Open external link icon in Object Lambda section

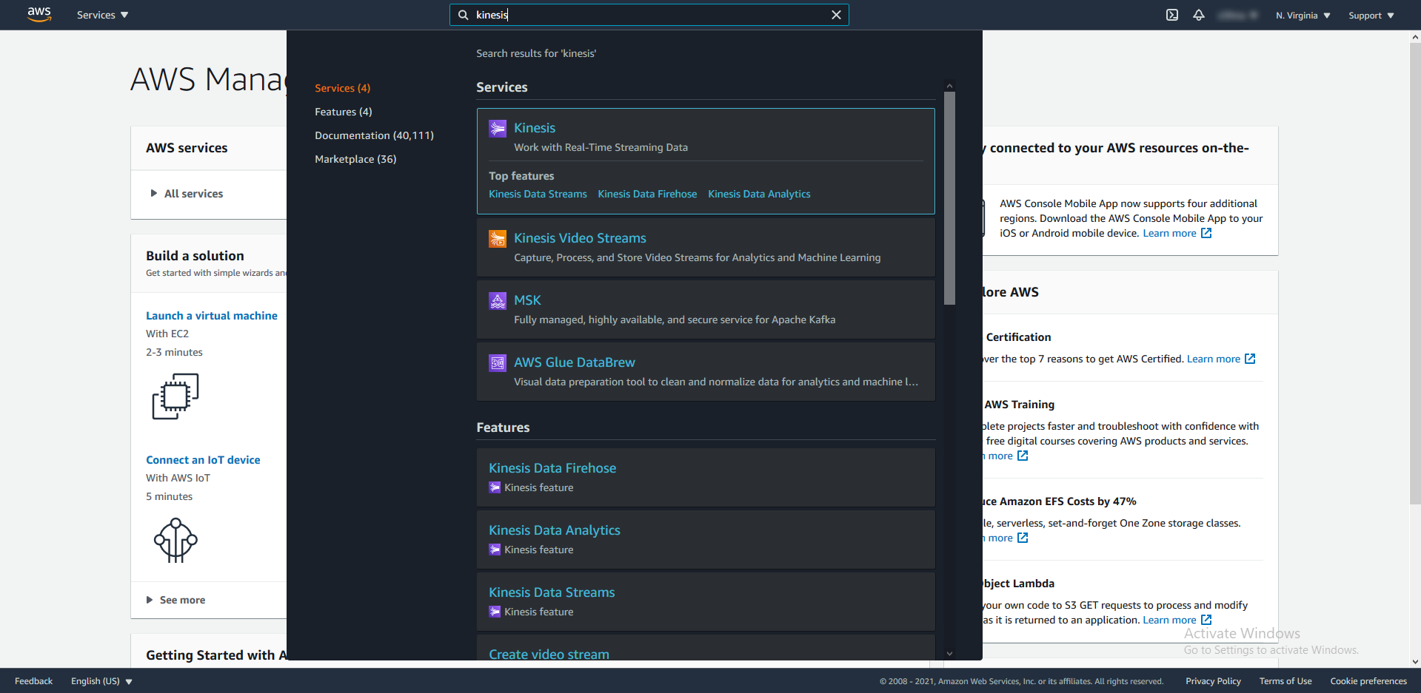(x=1206, y=620)
